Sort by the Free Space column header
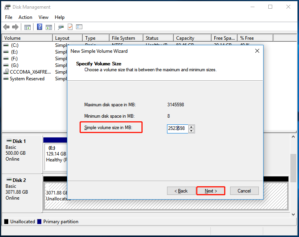The height and width of the screenshot is (237, 299). (225, 38)
